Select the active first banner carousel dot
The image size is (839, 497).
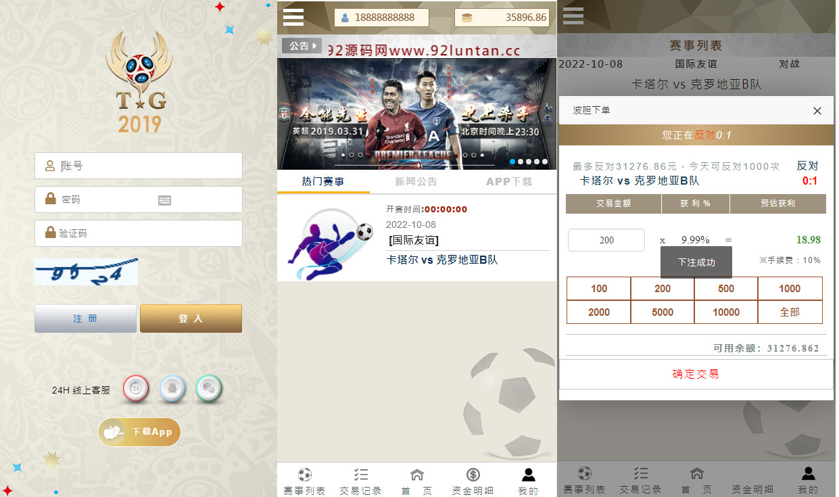pyautogui.click(x=512, y=162)
